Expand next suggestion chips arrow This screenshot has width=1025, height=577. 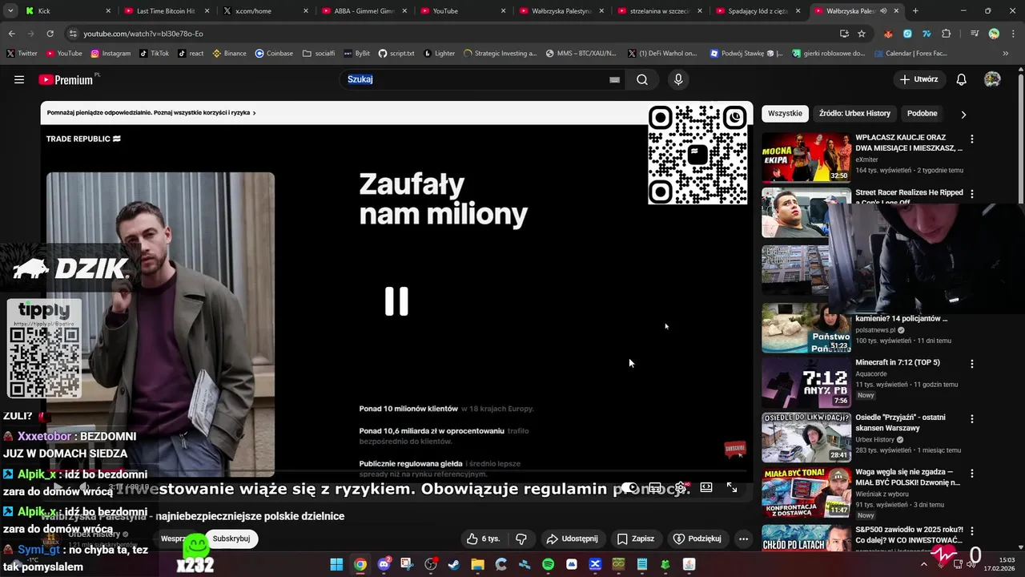pyautogui.click(x=963, y=115)
